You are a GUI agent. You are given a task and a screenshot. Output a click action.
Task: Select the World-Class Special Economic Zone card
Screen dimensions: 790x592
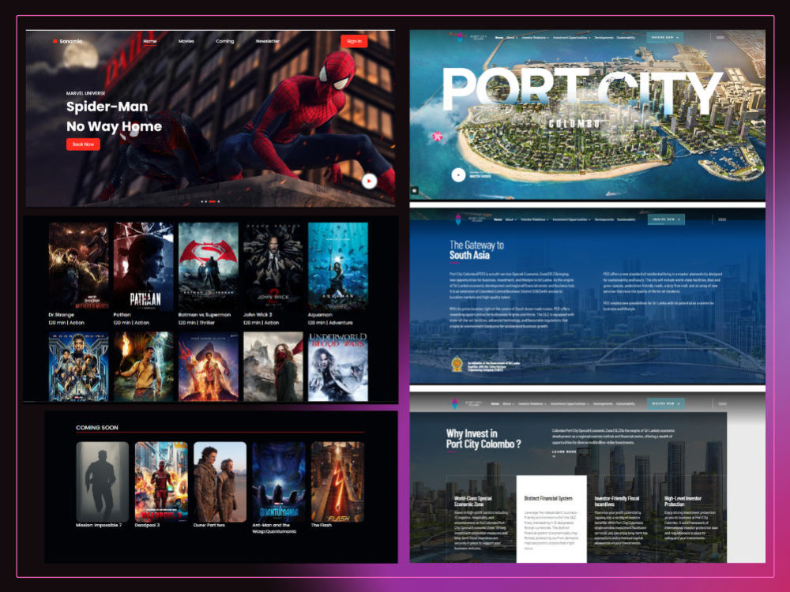pos(481,519)
